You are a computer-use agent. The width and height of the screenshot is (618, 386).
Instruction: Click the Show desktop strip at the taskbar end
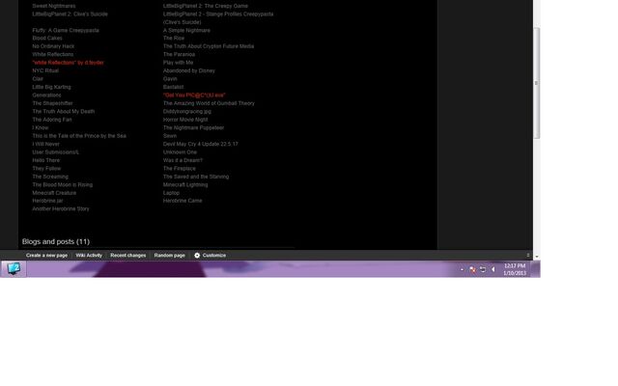click(x=536, y=269)
